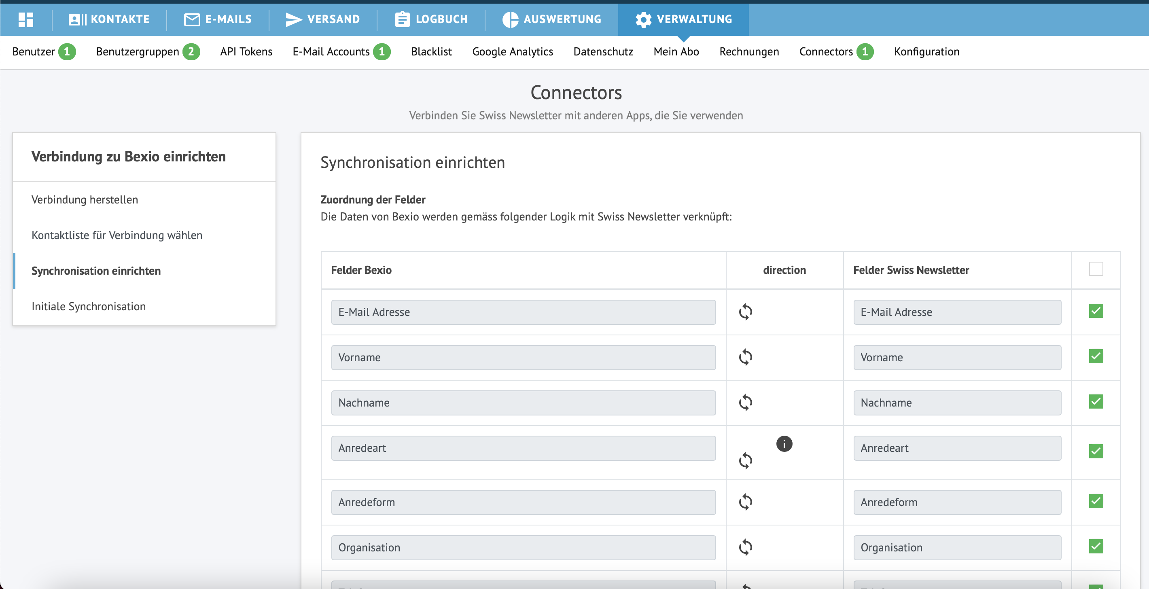Viewport: 1149px width, 589px height.
Task: Open E-Mail Accounts page
Action: [331, 52]
